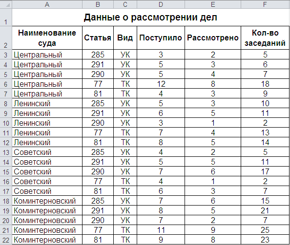Click header cell 'Рассмотрено'
Viewport: 290px width, 245px height.
pyautogui.click(x=213, y=38)
